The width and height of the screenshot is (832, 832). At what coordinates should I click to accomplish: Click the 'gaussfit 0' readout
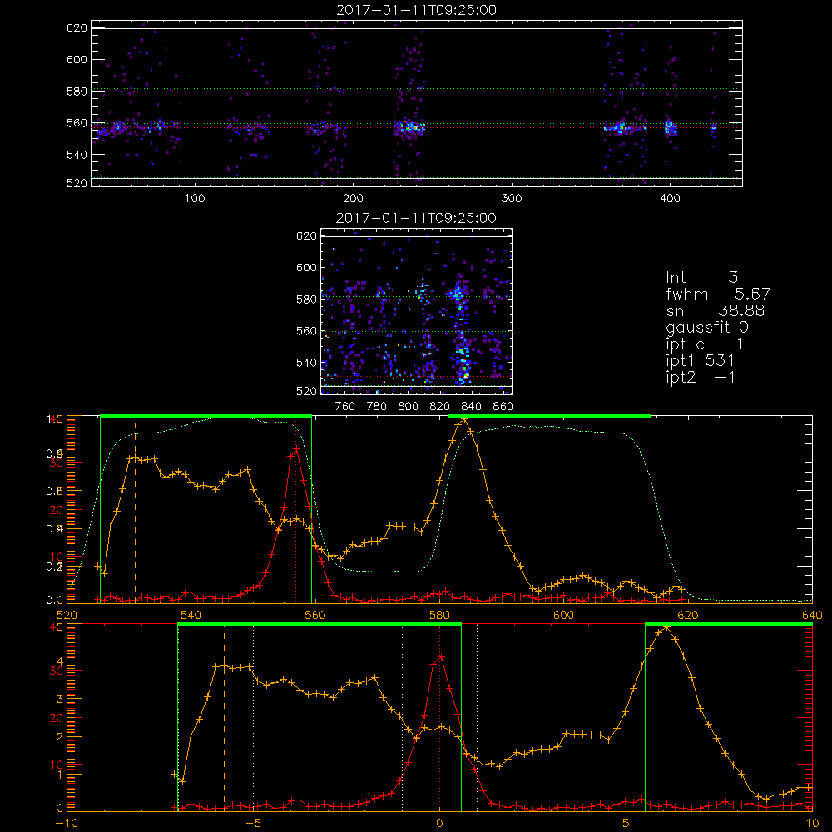[706, 327]
